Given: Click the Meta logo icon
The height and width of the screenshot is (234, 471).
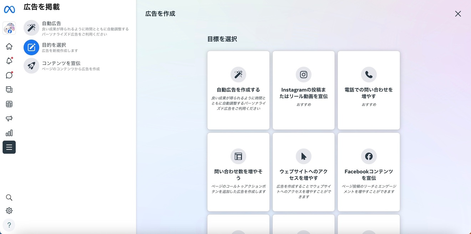Looking at the screenshot, I should [9, 10].
